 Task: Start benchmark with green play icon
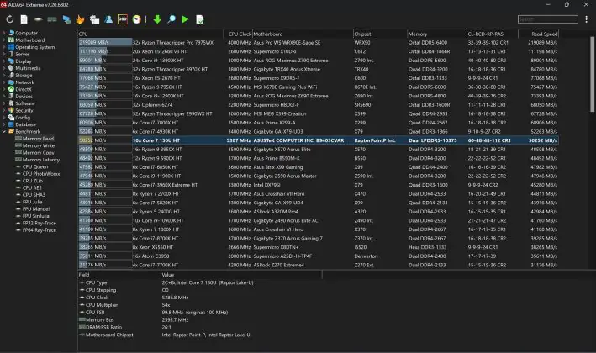coord(185,19)
